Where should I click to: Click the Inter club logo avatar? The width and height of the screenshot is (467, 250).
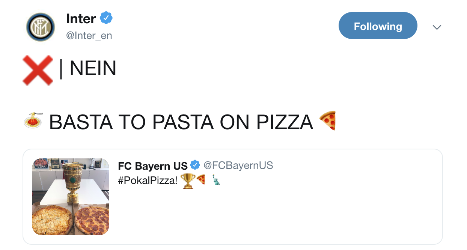pyautogui.click(x=41, y=27)
